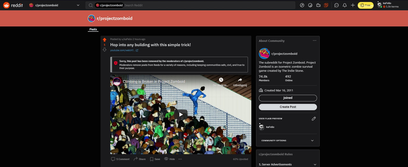Click the Create Post button
This screenshot has width=408, height=167.
(x=288, y=107)
